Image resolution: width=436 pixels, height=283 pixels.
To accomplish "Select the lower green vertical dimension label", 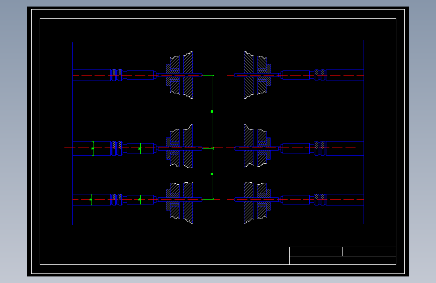I will coord(212,174).
